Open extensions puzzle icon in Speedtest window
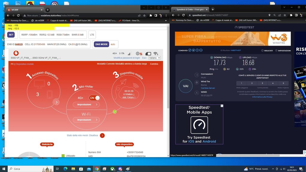Viewport: 306px width, 172px height. click(291, 15)
